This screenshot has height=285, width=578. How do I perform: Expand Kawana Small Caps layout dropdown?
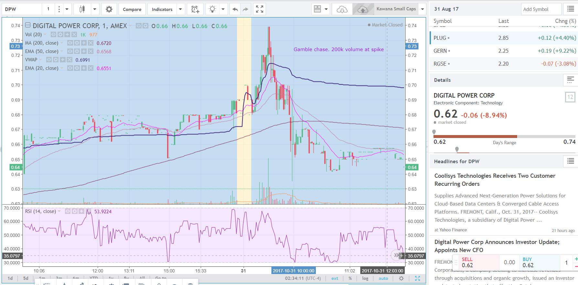point(422,9)
